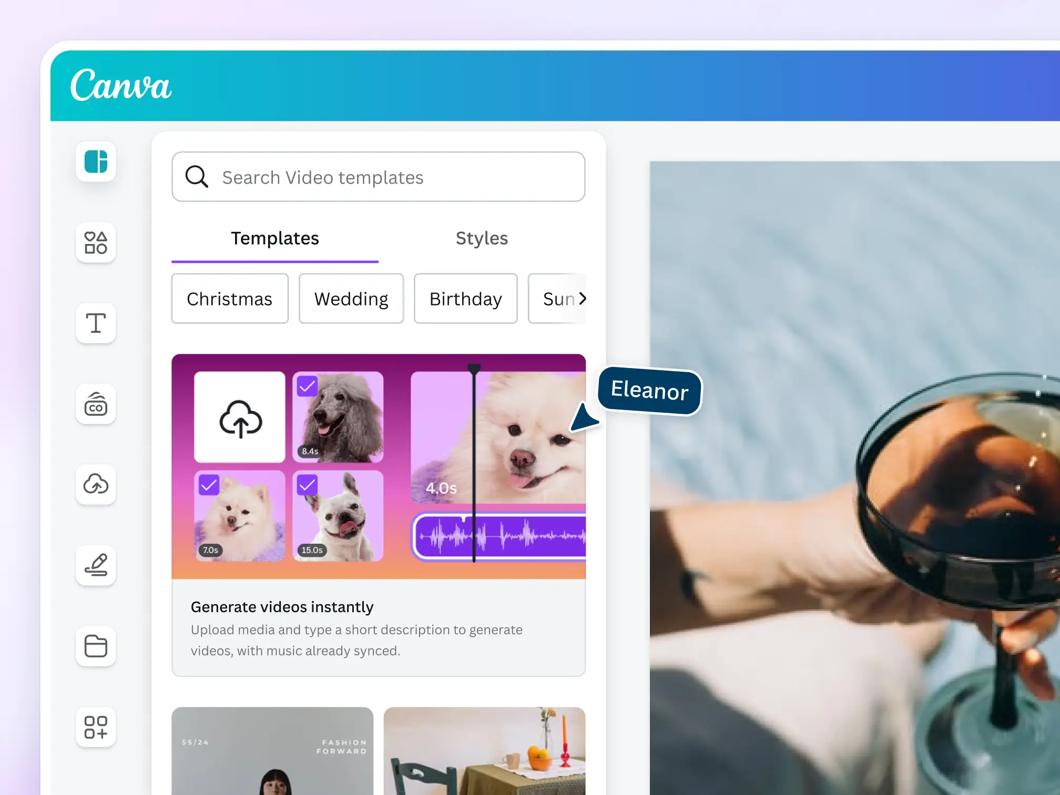Uncheck the 15.0s bulldog clip

tap(308, 485)
